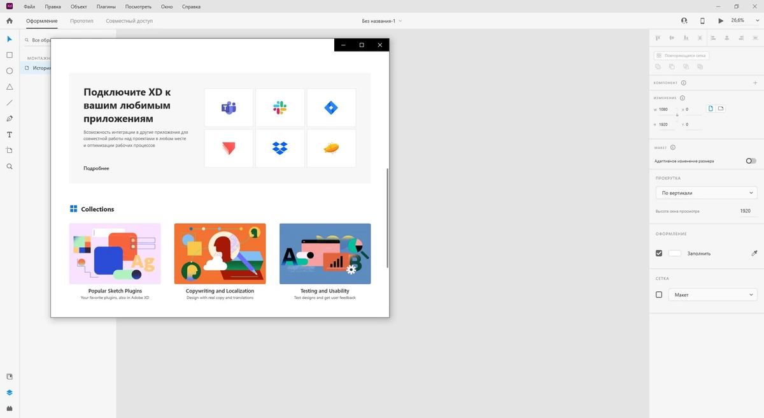Image resolution: width=764 pixels, height=418 pixels.
Task: Select the arrow Select tool
Action: (x=10, y=40)
